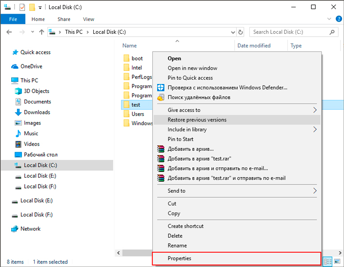
Task: Switch to Details view status icon
Action: 328,262
